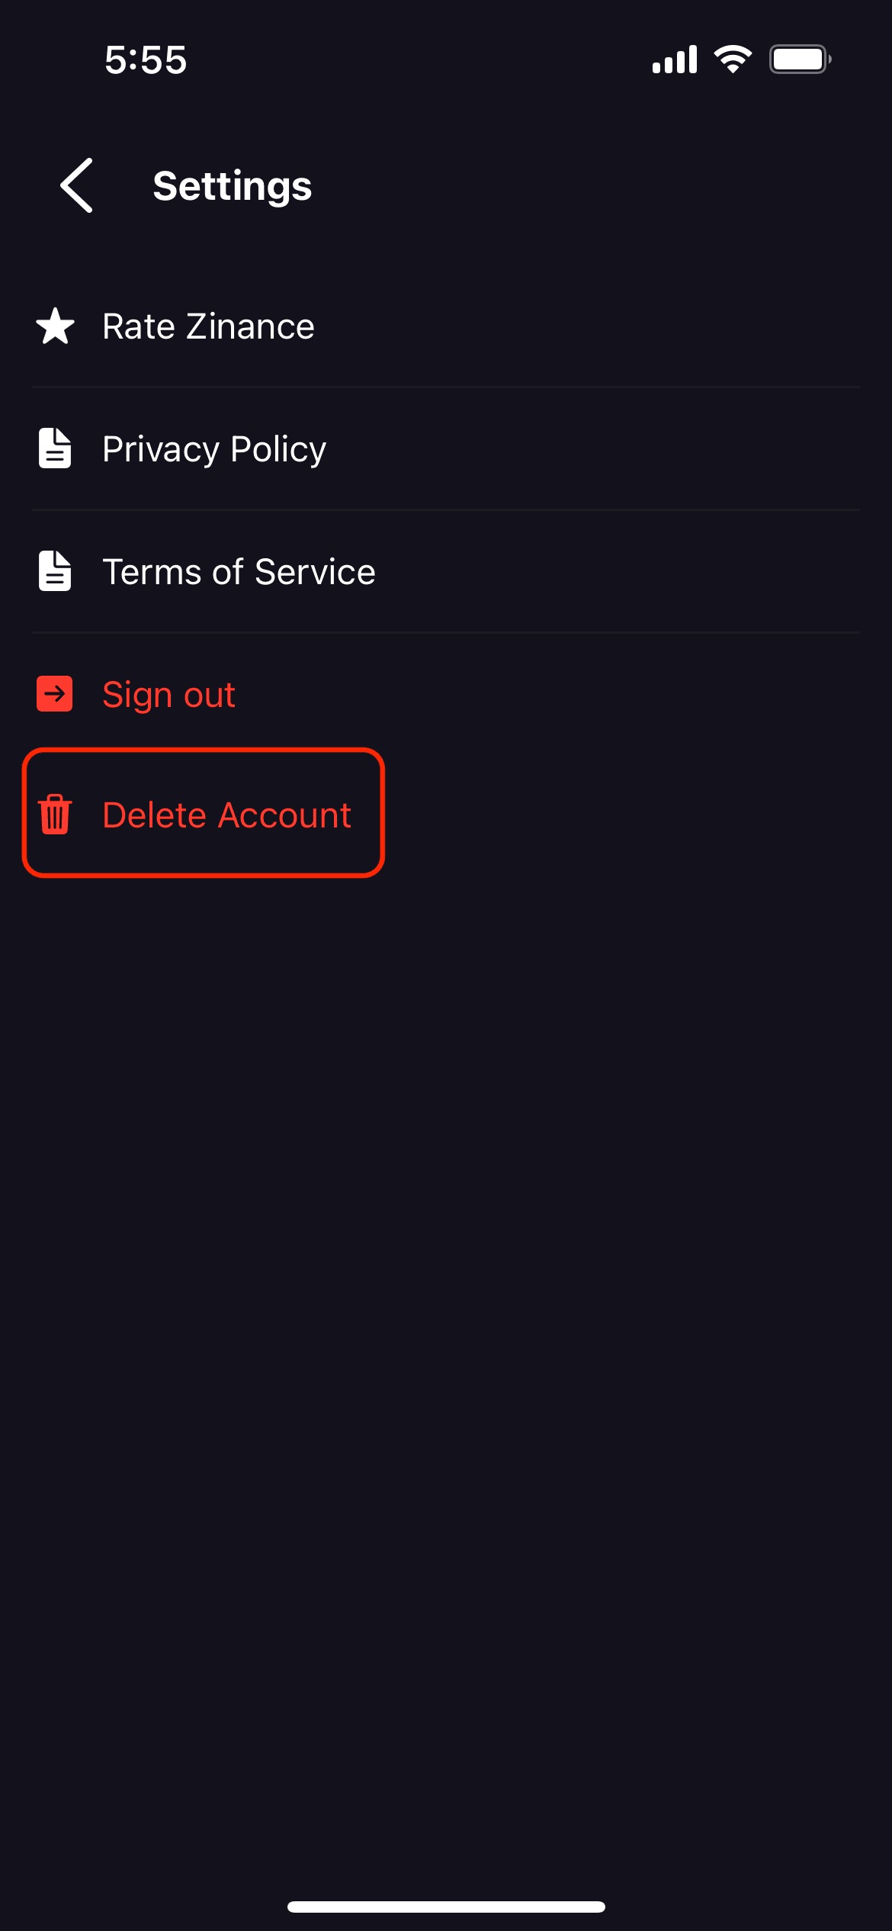Click the Terms of Service document icon

[55, 571]
